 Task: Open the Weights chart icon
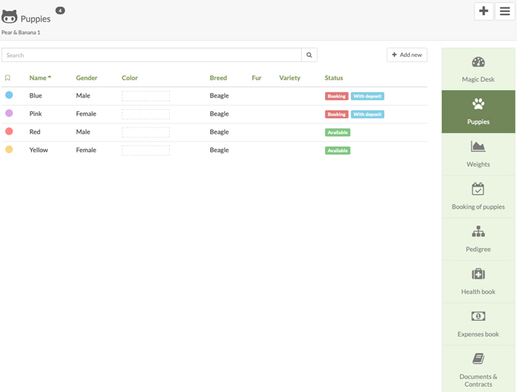[478, 146]
